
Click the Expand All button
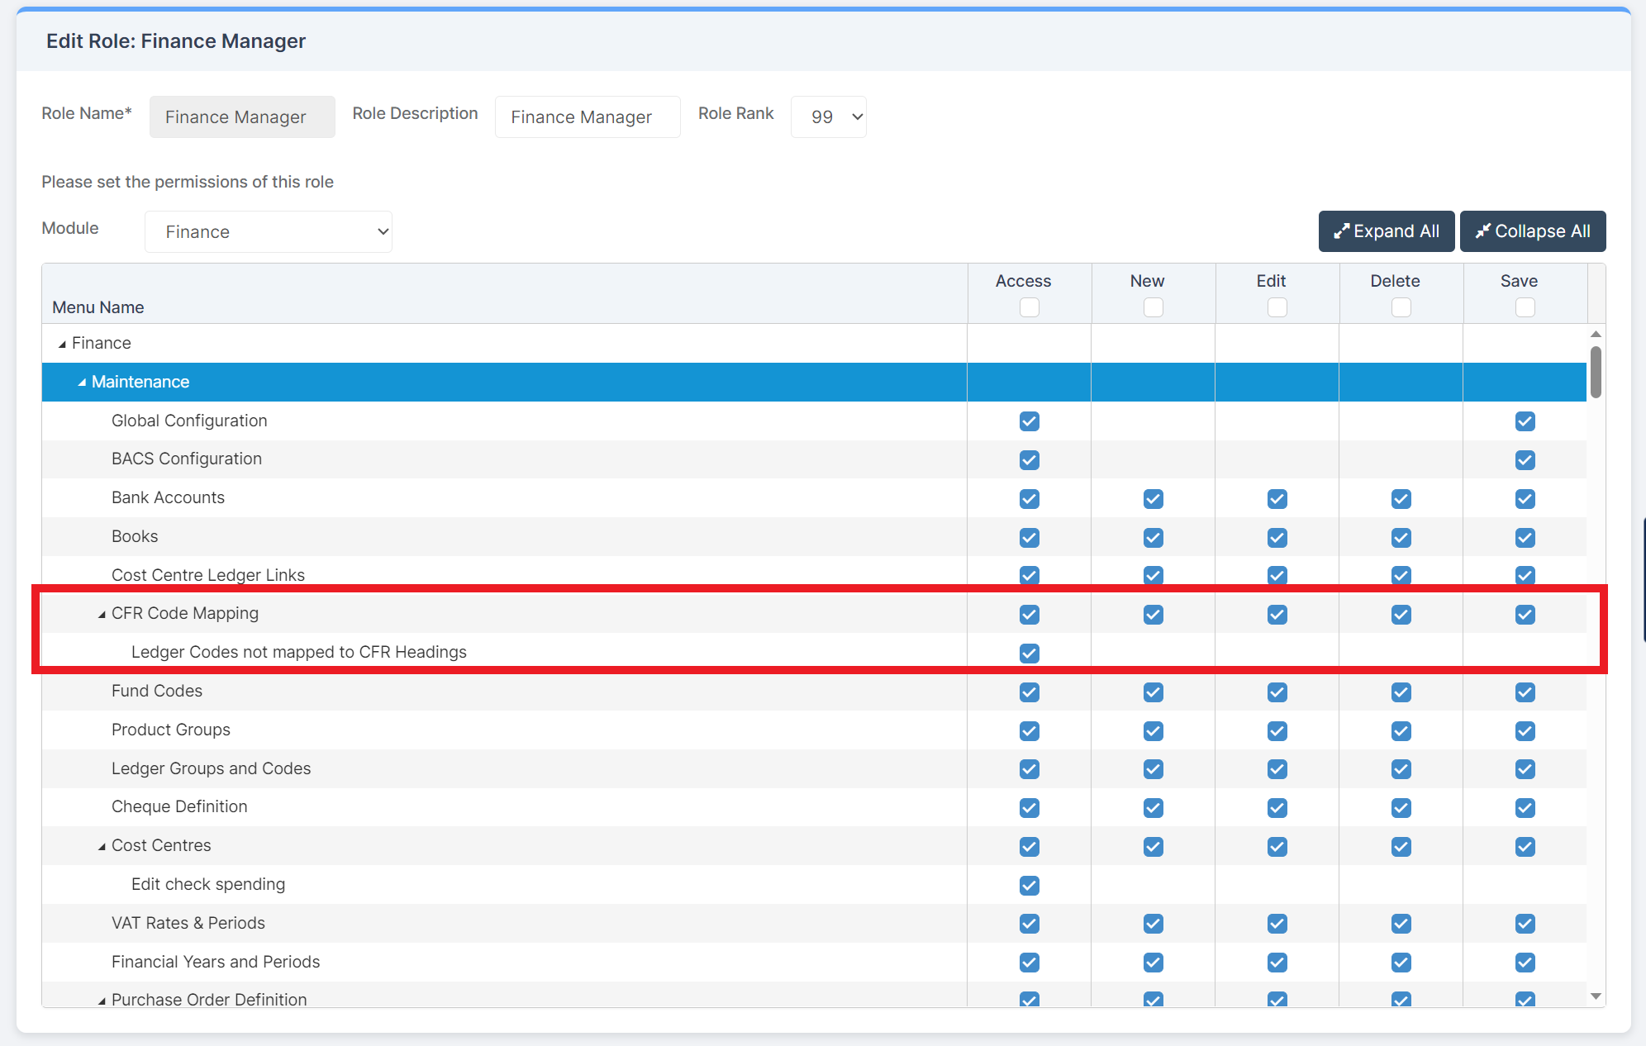(1386, 231)
